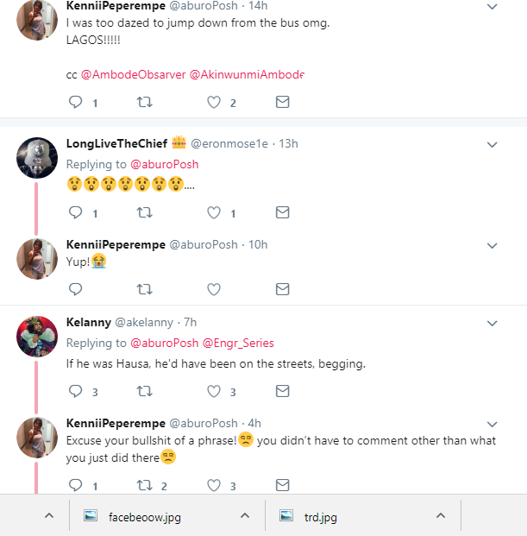
Task: Open options caret on 'Yup!' tweet
Action: click(492, 245)
